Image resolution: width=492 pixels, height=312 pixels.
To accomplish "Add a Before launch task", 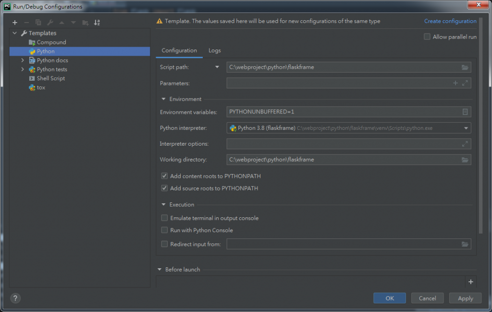I will [470, 282].
